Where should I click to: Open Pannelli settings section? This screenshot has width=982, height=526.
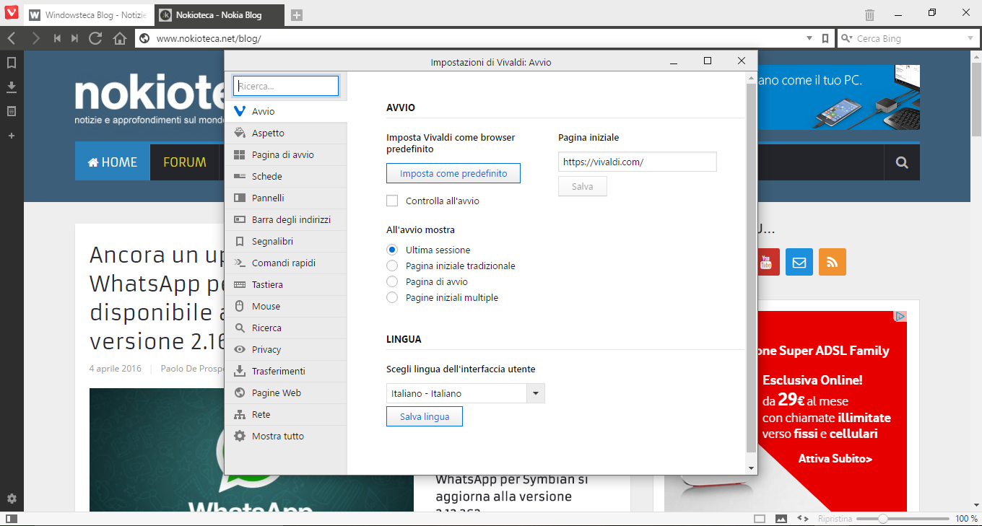[286, 198]
